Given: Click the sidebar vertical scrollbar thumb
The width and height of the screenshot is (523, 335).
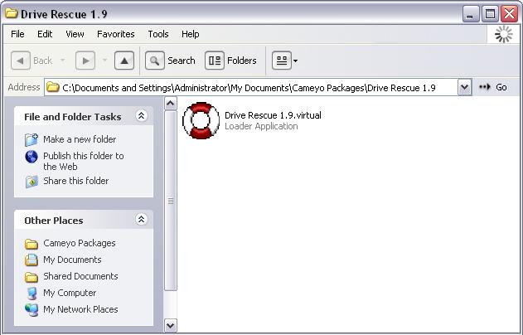Looking at the screenshot, I should click(x=171, y=201).
